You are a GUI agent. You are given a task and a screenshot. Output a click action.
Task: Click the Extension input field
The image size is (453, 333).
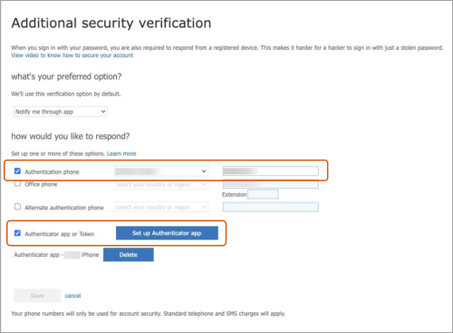[x=263, y=194]
